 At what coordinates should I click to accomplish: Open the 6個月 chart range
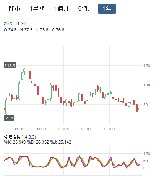85,9
